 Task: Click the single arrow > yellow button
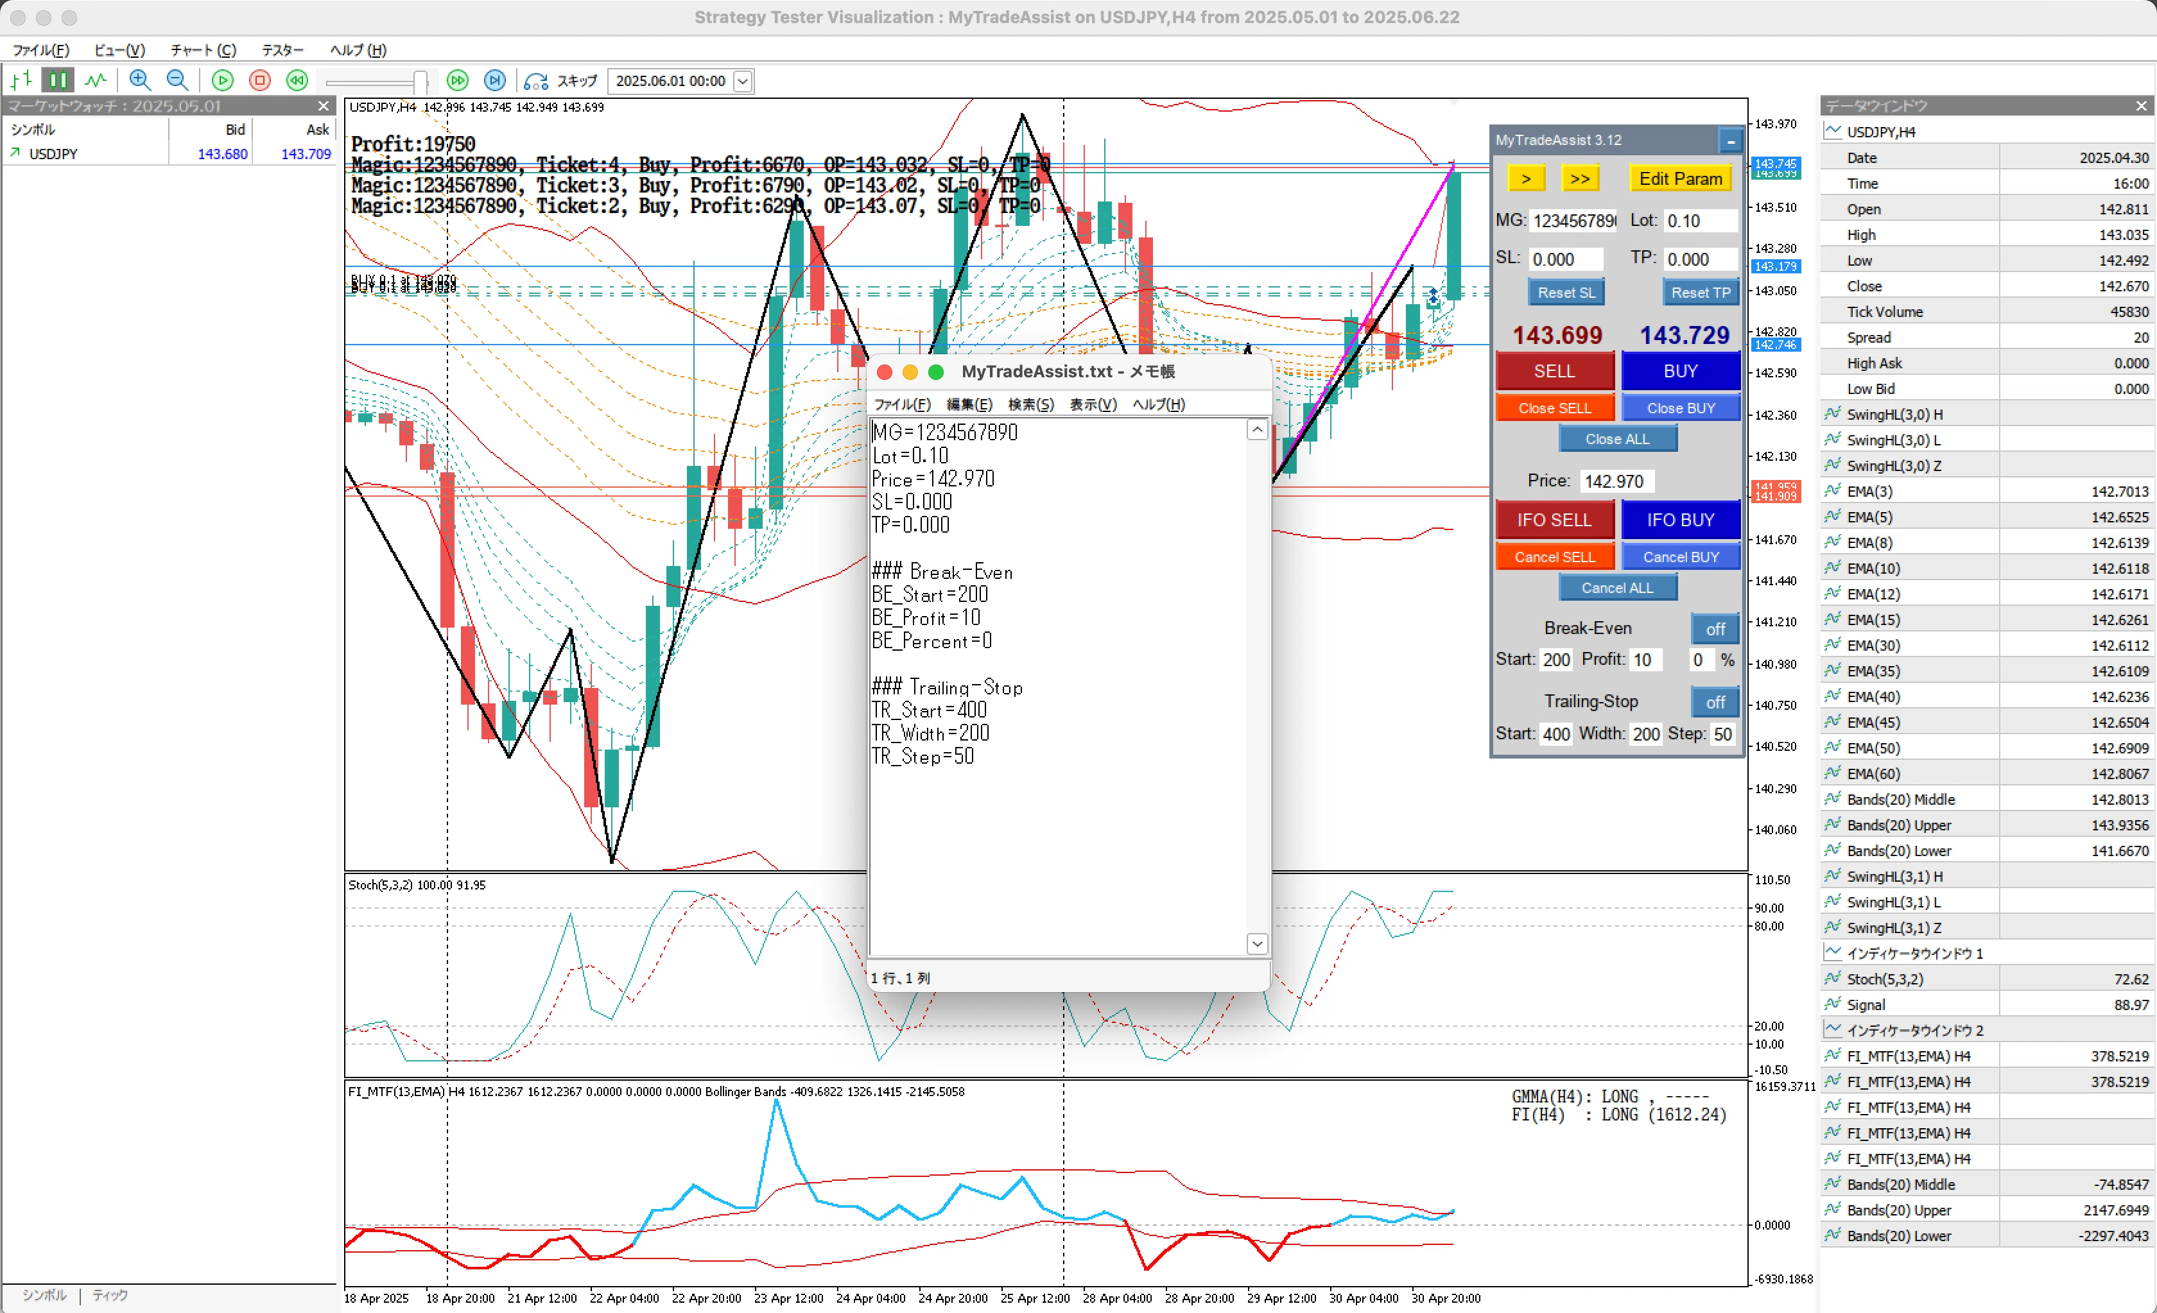coord(1526,178)
